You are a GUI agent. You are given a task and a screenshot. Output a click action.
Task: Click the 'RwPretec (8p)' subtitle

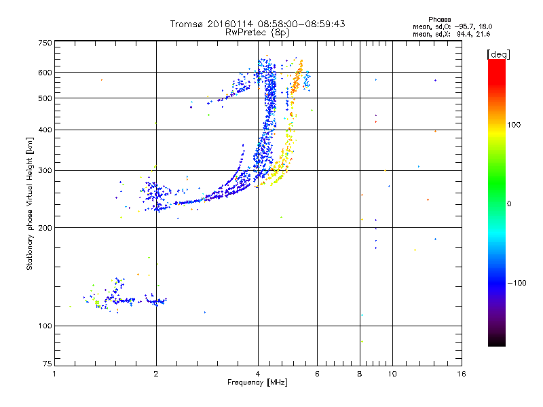coord(257,33)
